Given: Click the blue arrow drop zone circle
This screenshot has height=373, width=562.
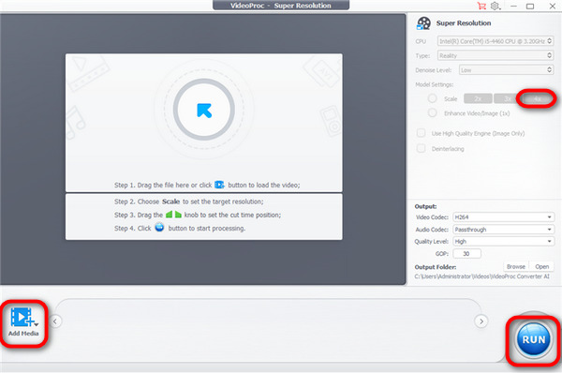Looking at the screenshot, I should (x=204, y=110).
